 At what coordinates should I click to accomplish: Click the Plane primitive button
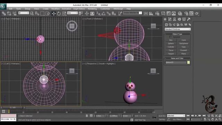click(183, 54)
